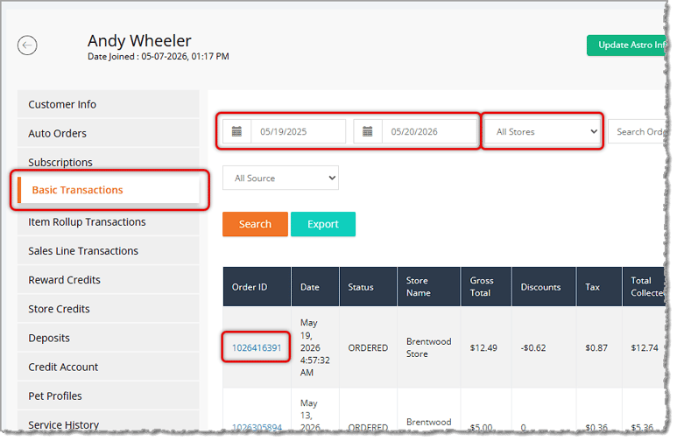Open Store Credits in the sidebar
This screenshot has width=677, height=441.
[x=108, y=309]
